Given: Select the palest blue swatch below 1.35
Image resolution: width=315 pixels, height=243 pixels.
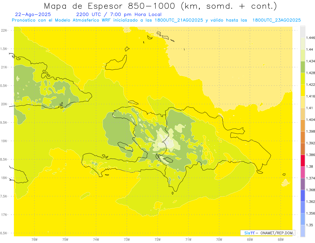Looking at the screenshot, I should (303, 231).
